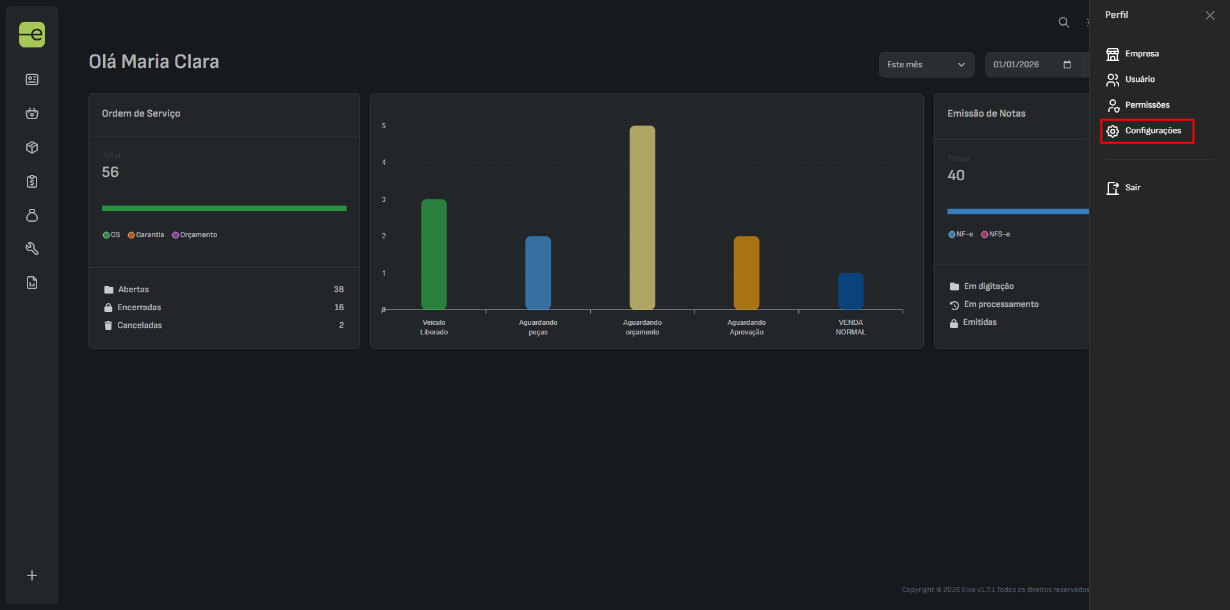
Task: Click the green Eixo logo in sidebar
Action: (x=32, y=35)
